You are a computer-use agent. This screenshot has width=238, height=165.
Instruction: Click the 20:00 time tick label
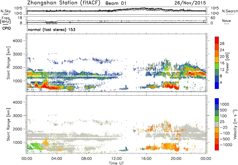coord(176,159)
